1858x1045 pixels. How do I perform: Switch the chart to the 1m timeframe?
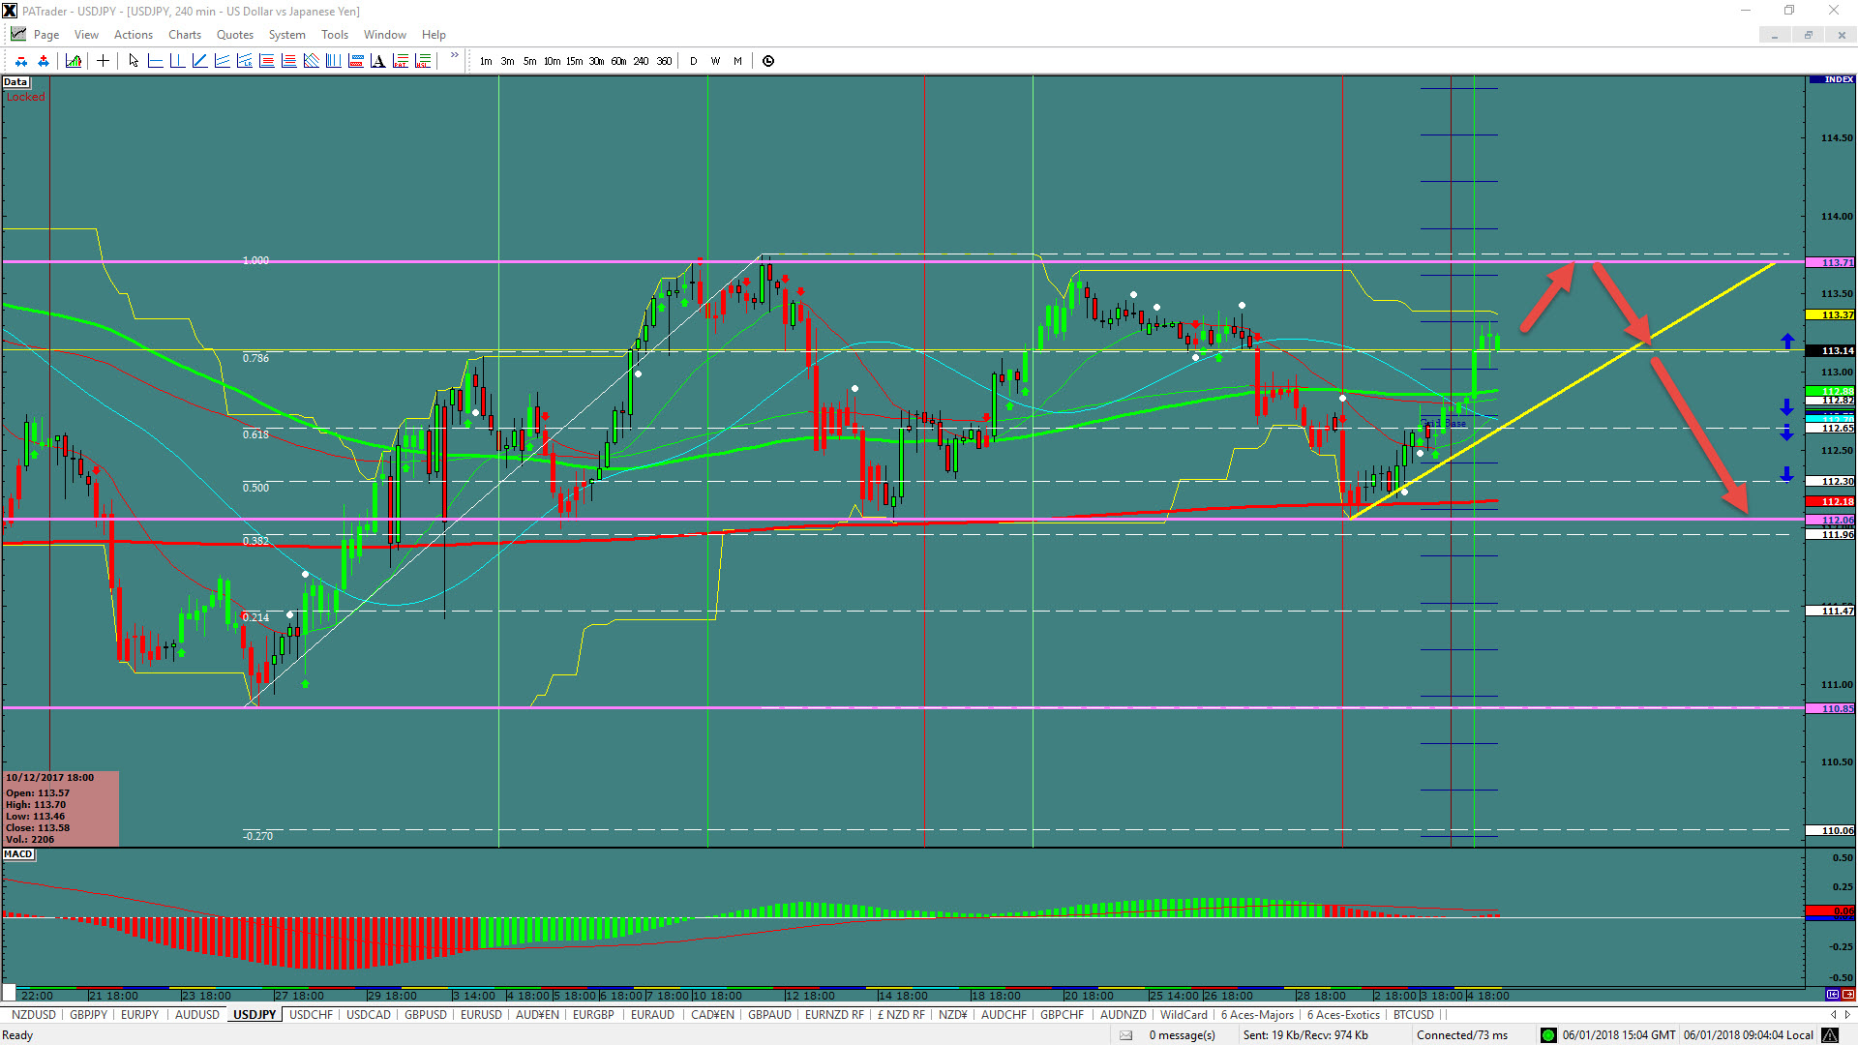click(x=486, y=61)
